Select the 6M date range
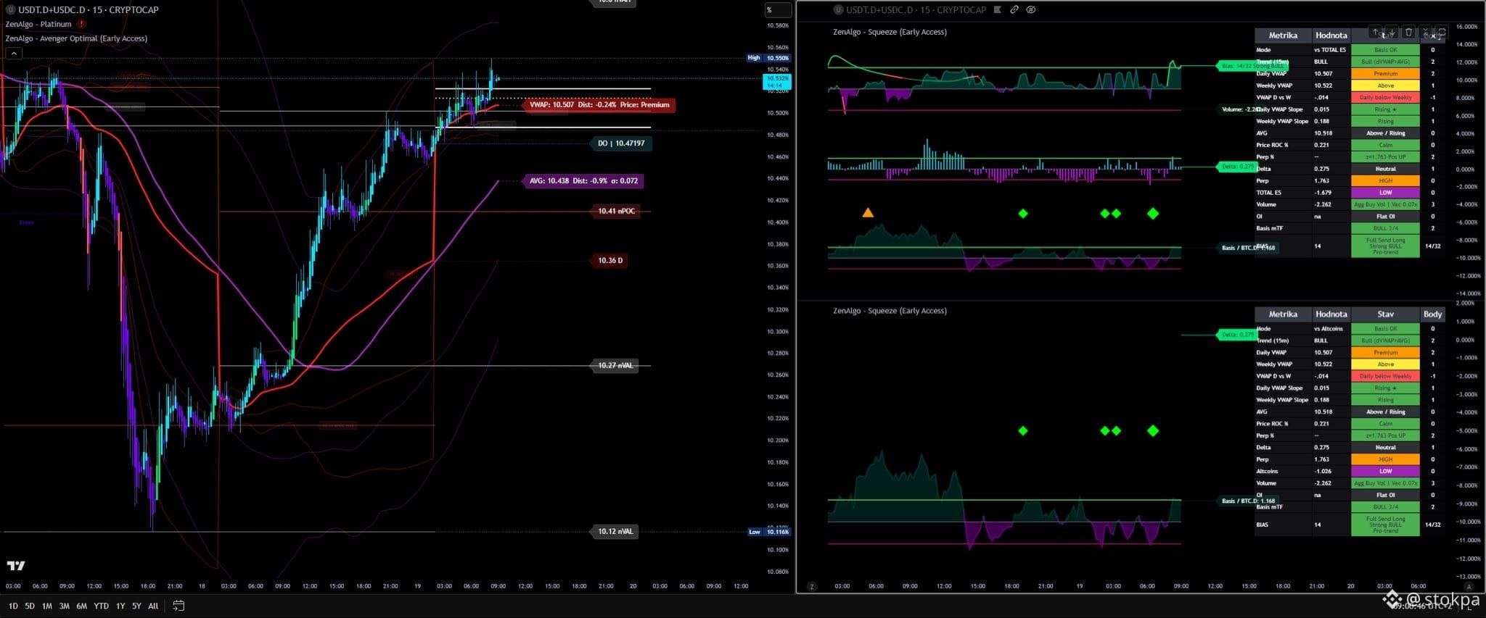This screenshot has height=618, width=1486. [82, 606]
